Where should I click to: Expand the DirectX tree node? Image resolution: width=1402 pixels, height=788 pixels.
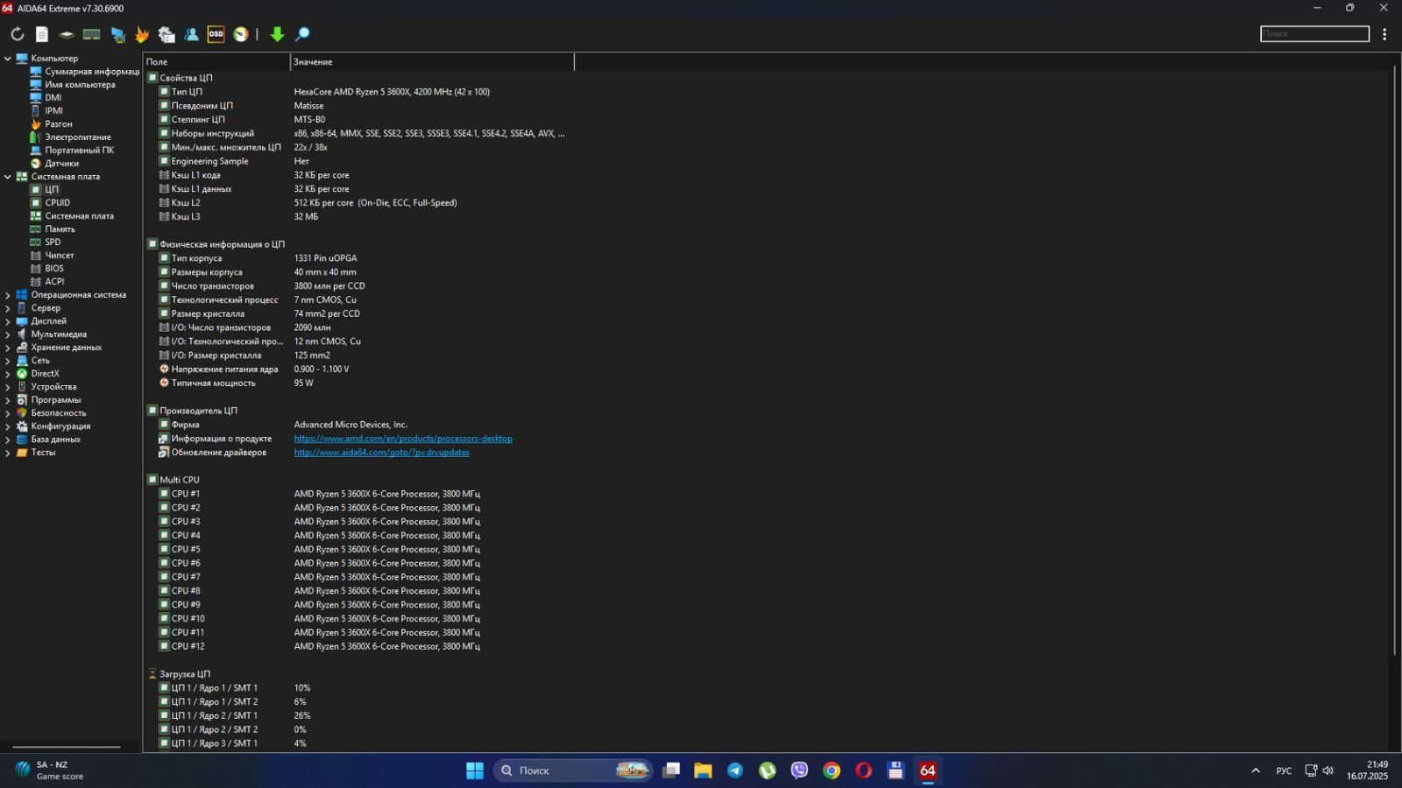[x=8, y=374]
